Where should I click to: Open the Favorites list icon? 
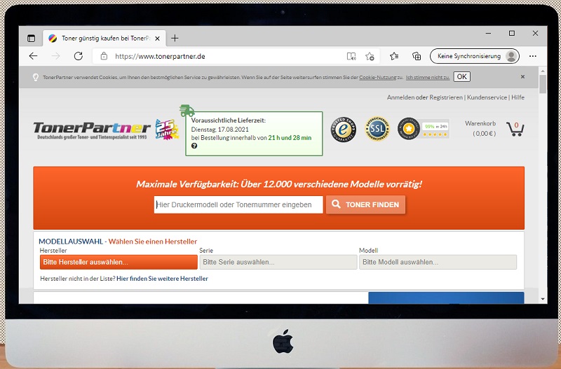pyautogui.click(x=394, y=56)
